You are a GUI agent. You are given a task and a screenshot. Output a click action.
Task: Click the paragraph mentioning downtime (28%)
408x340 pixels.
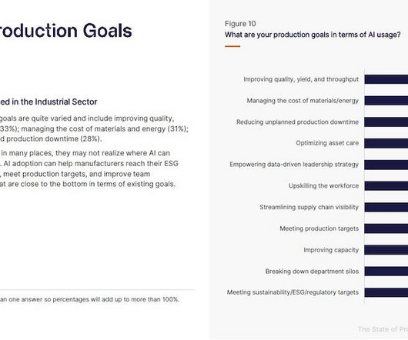click(x=94, y=128)
